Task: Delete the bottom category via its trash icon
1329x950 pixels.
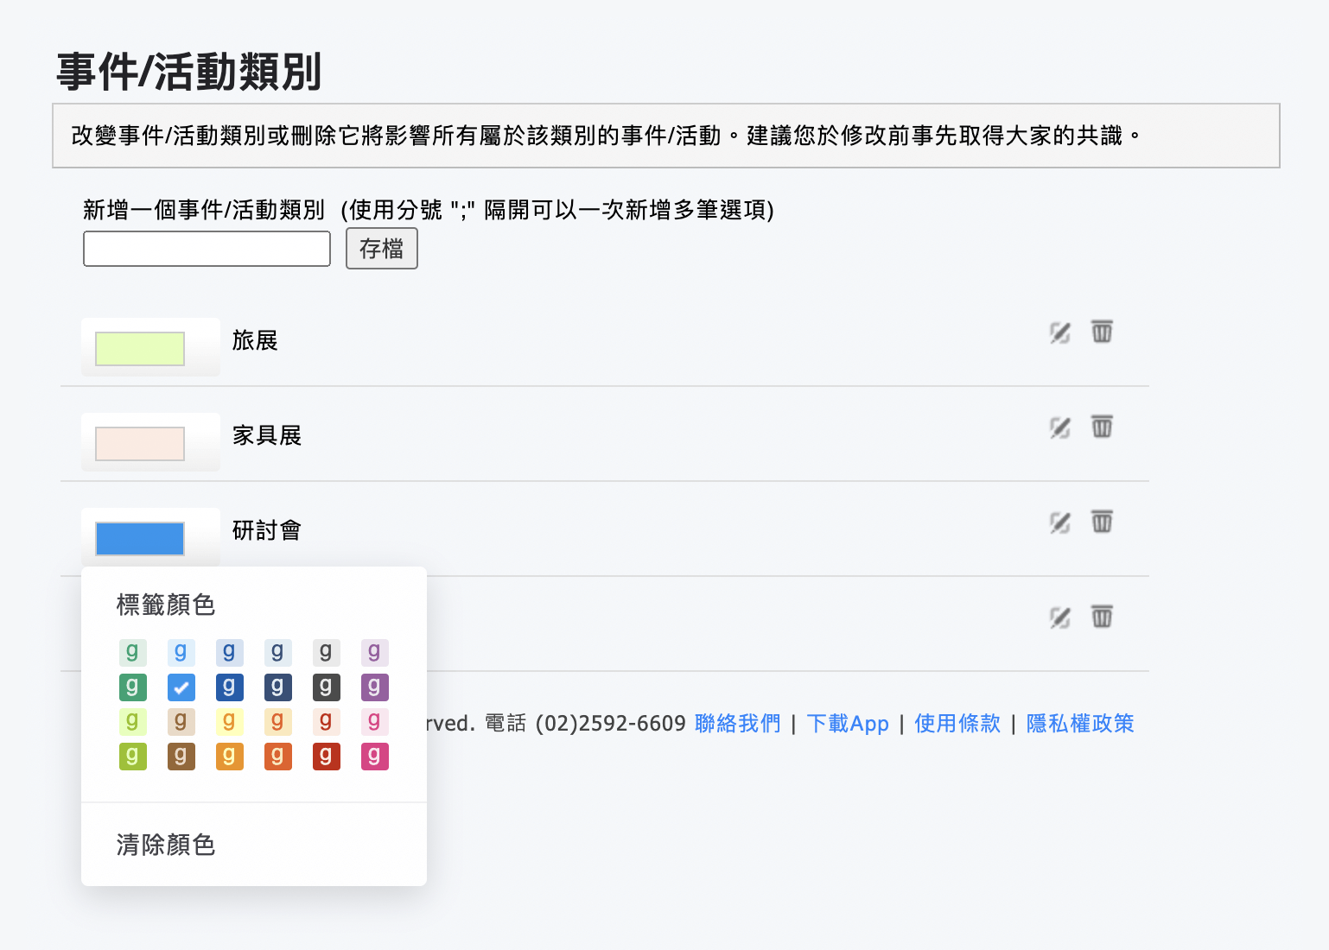Action: (1101, 617)
